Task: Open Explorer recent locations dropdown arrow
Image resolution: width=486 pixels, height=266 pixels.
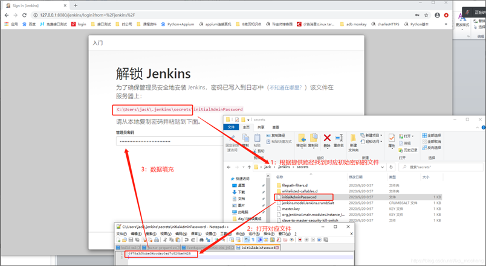Action: point(244,167)
